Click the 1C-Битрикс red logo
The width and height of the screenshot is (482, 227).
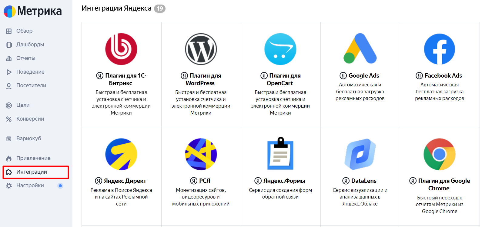(121, 49)
